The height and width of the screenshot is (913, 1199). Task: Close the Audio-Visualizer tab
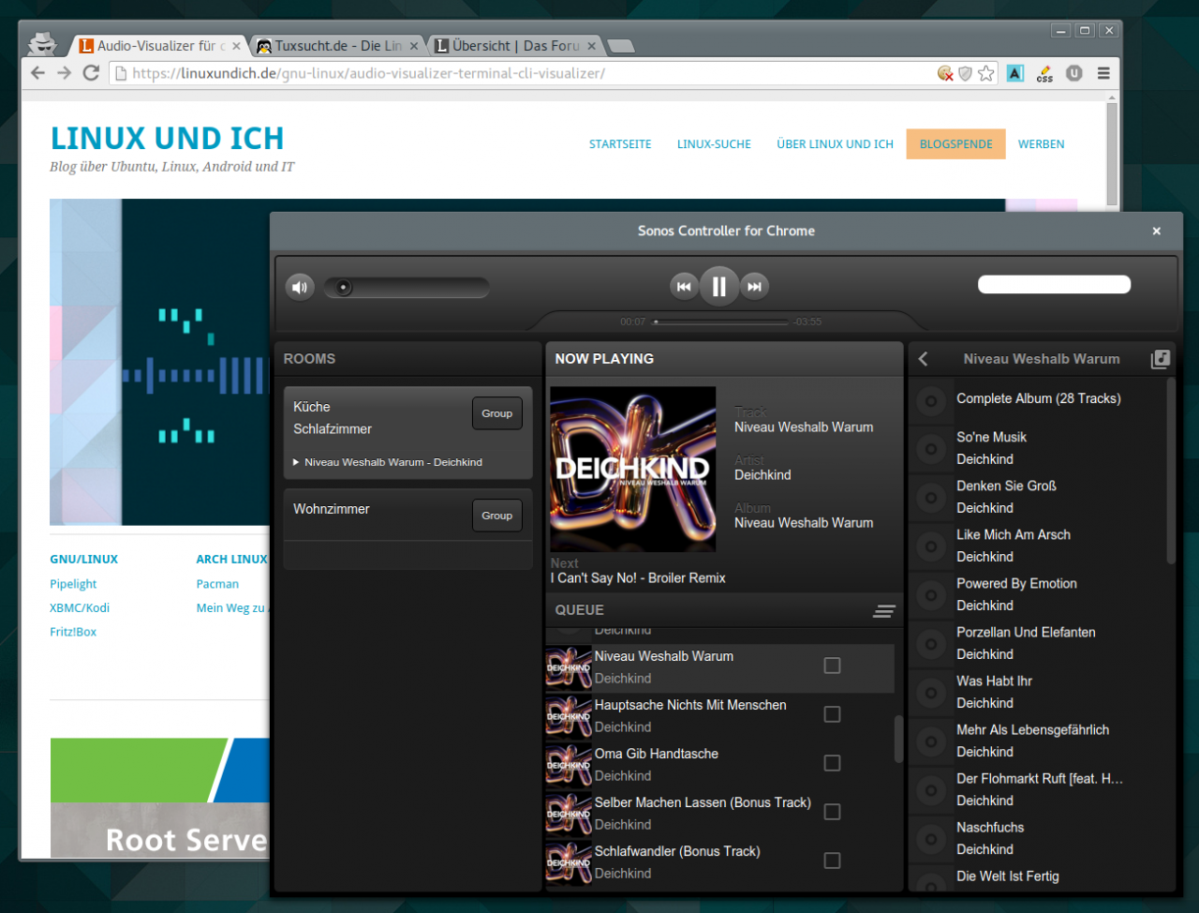pos(237,46)
